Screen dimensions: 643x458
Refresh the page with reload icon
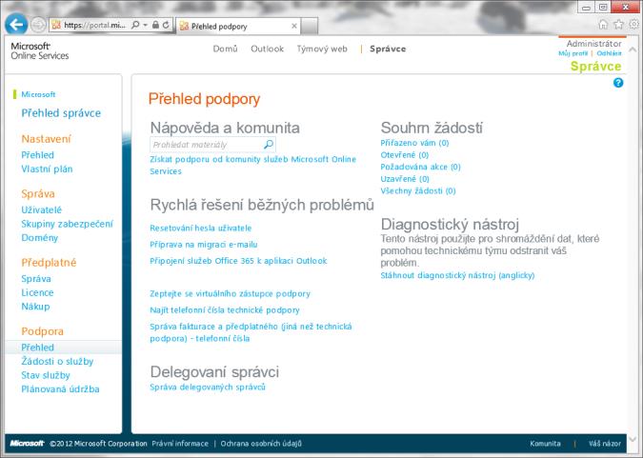(x=166, y=25)
